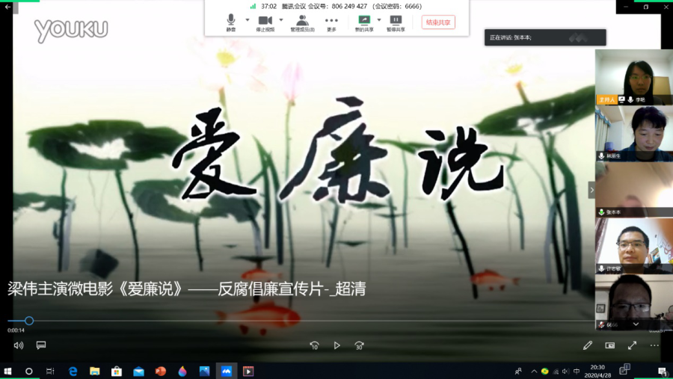Collapse participant video panel with side arrow
This screenshot has width=673, height=379.
click(x=591, y=191)
